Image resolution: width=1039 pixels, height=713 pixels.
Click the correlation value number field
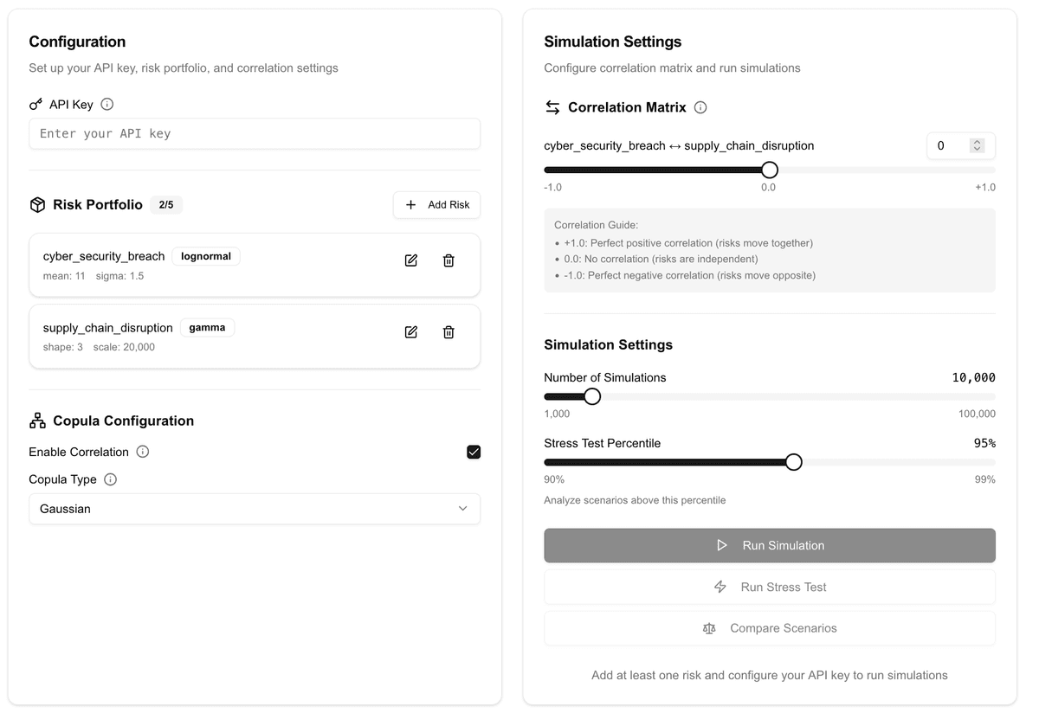(x=949, y=146)
